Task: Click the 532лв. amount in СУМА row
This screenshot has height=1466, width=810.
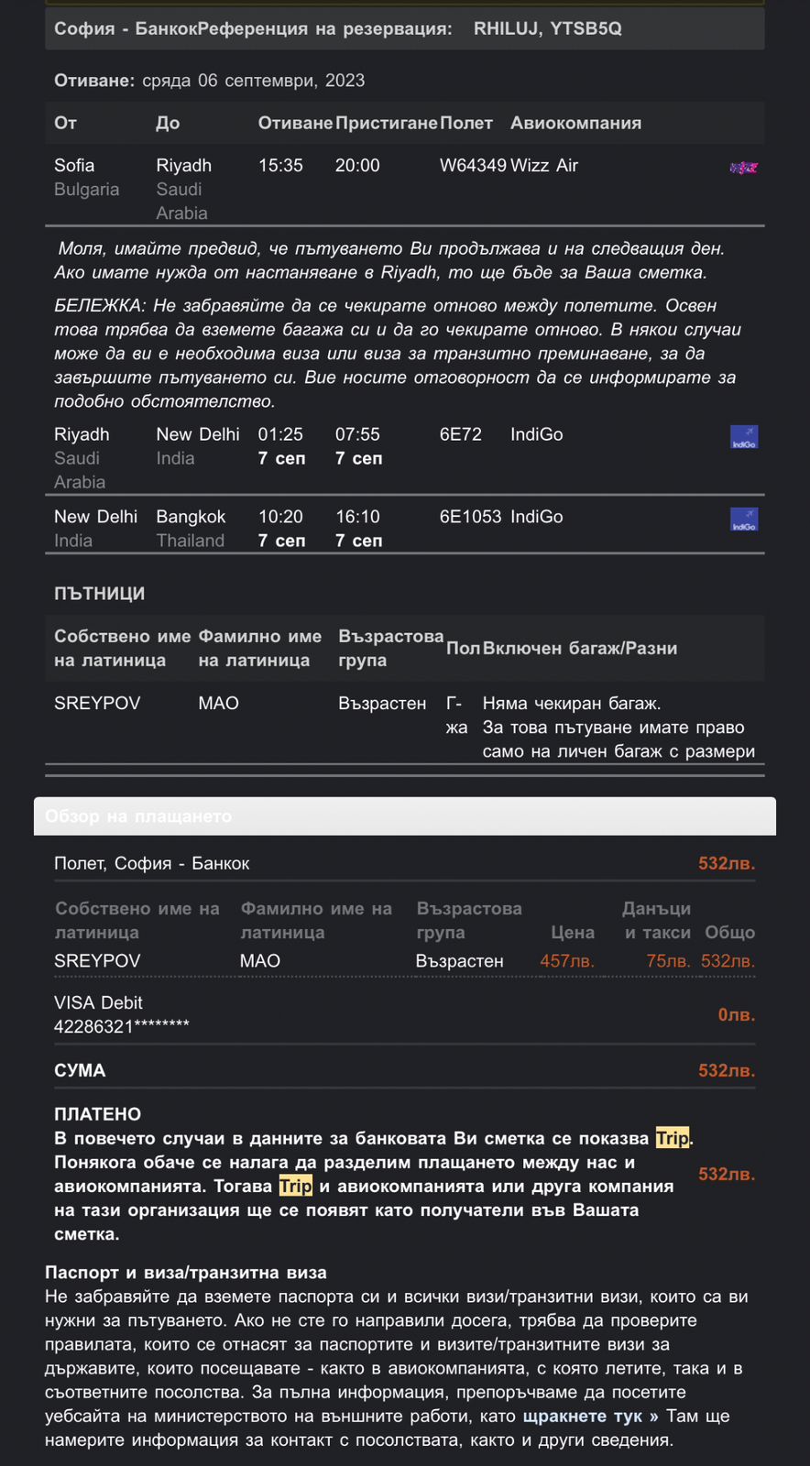Action: (x=727, y=1070)
